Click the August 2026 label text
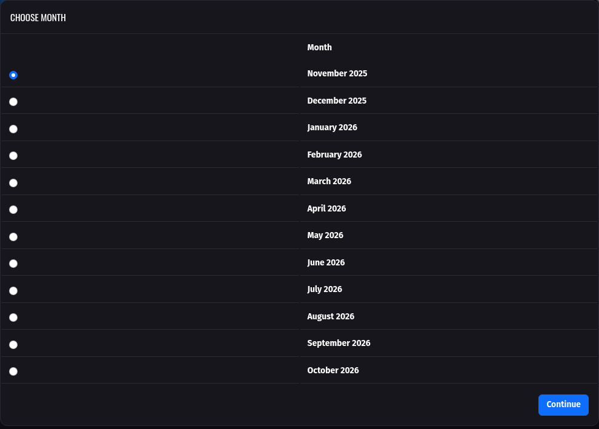The height and width of the screenshot is (429, 599). pyautogui.click(x=331, y=316)
